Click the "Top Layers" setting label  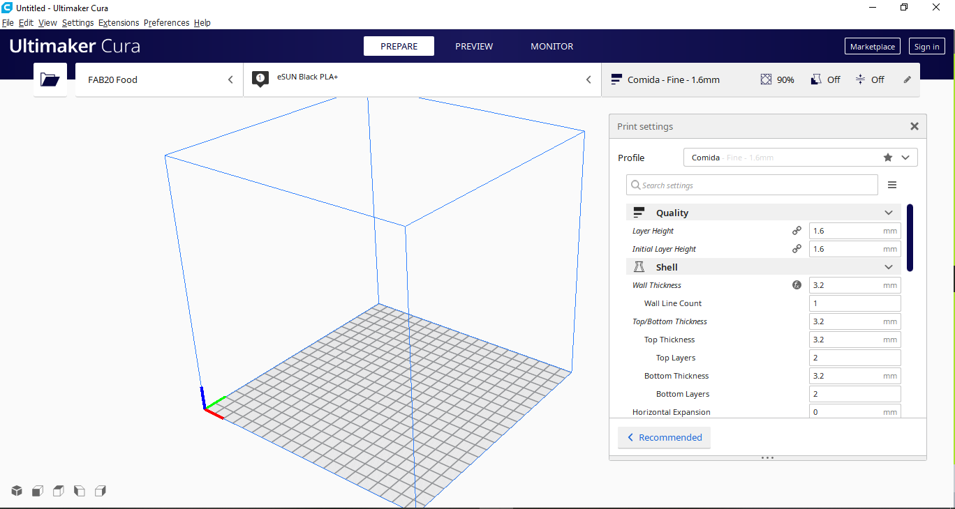tap(676, 358)
